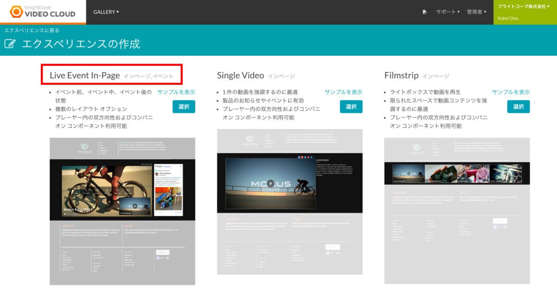Click the notification bell icon in header

pos(425,12)
